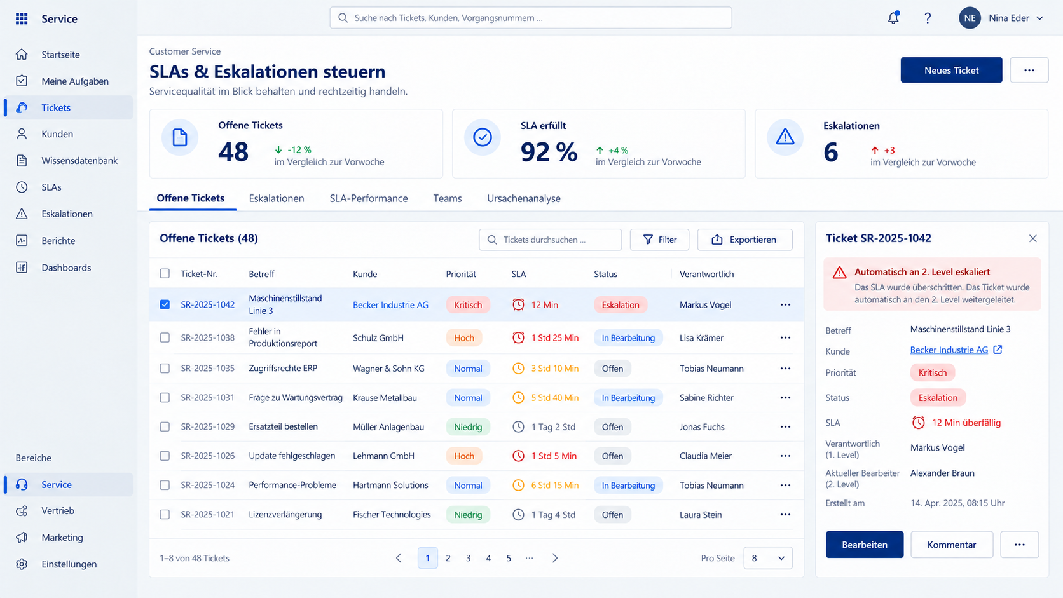Image resolution: width=1063 pixels, height=598 pixels.
Task: Click the Kunden person icon
Action: [x=22, y=134]
